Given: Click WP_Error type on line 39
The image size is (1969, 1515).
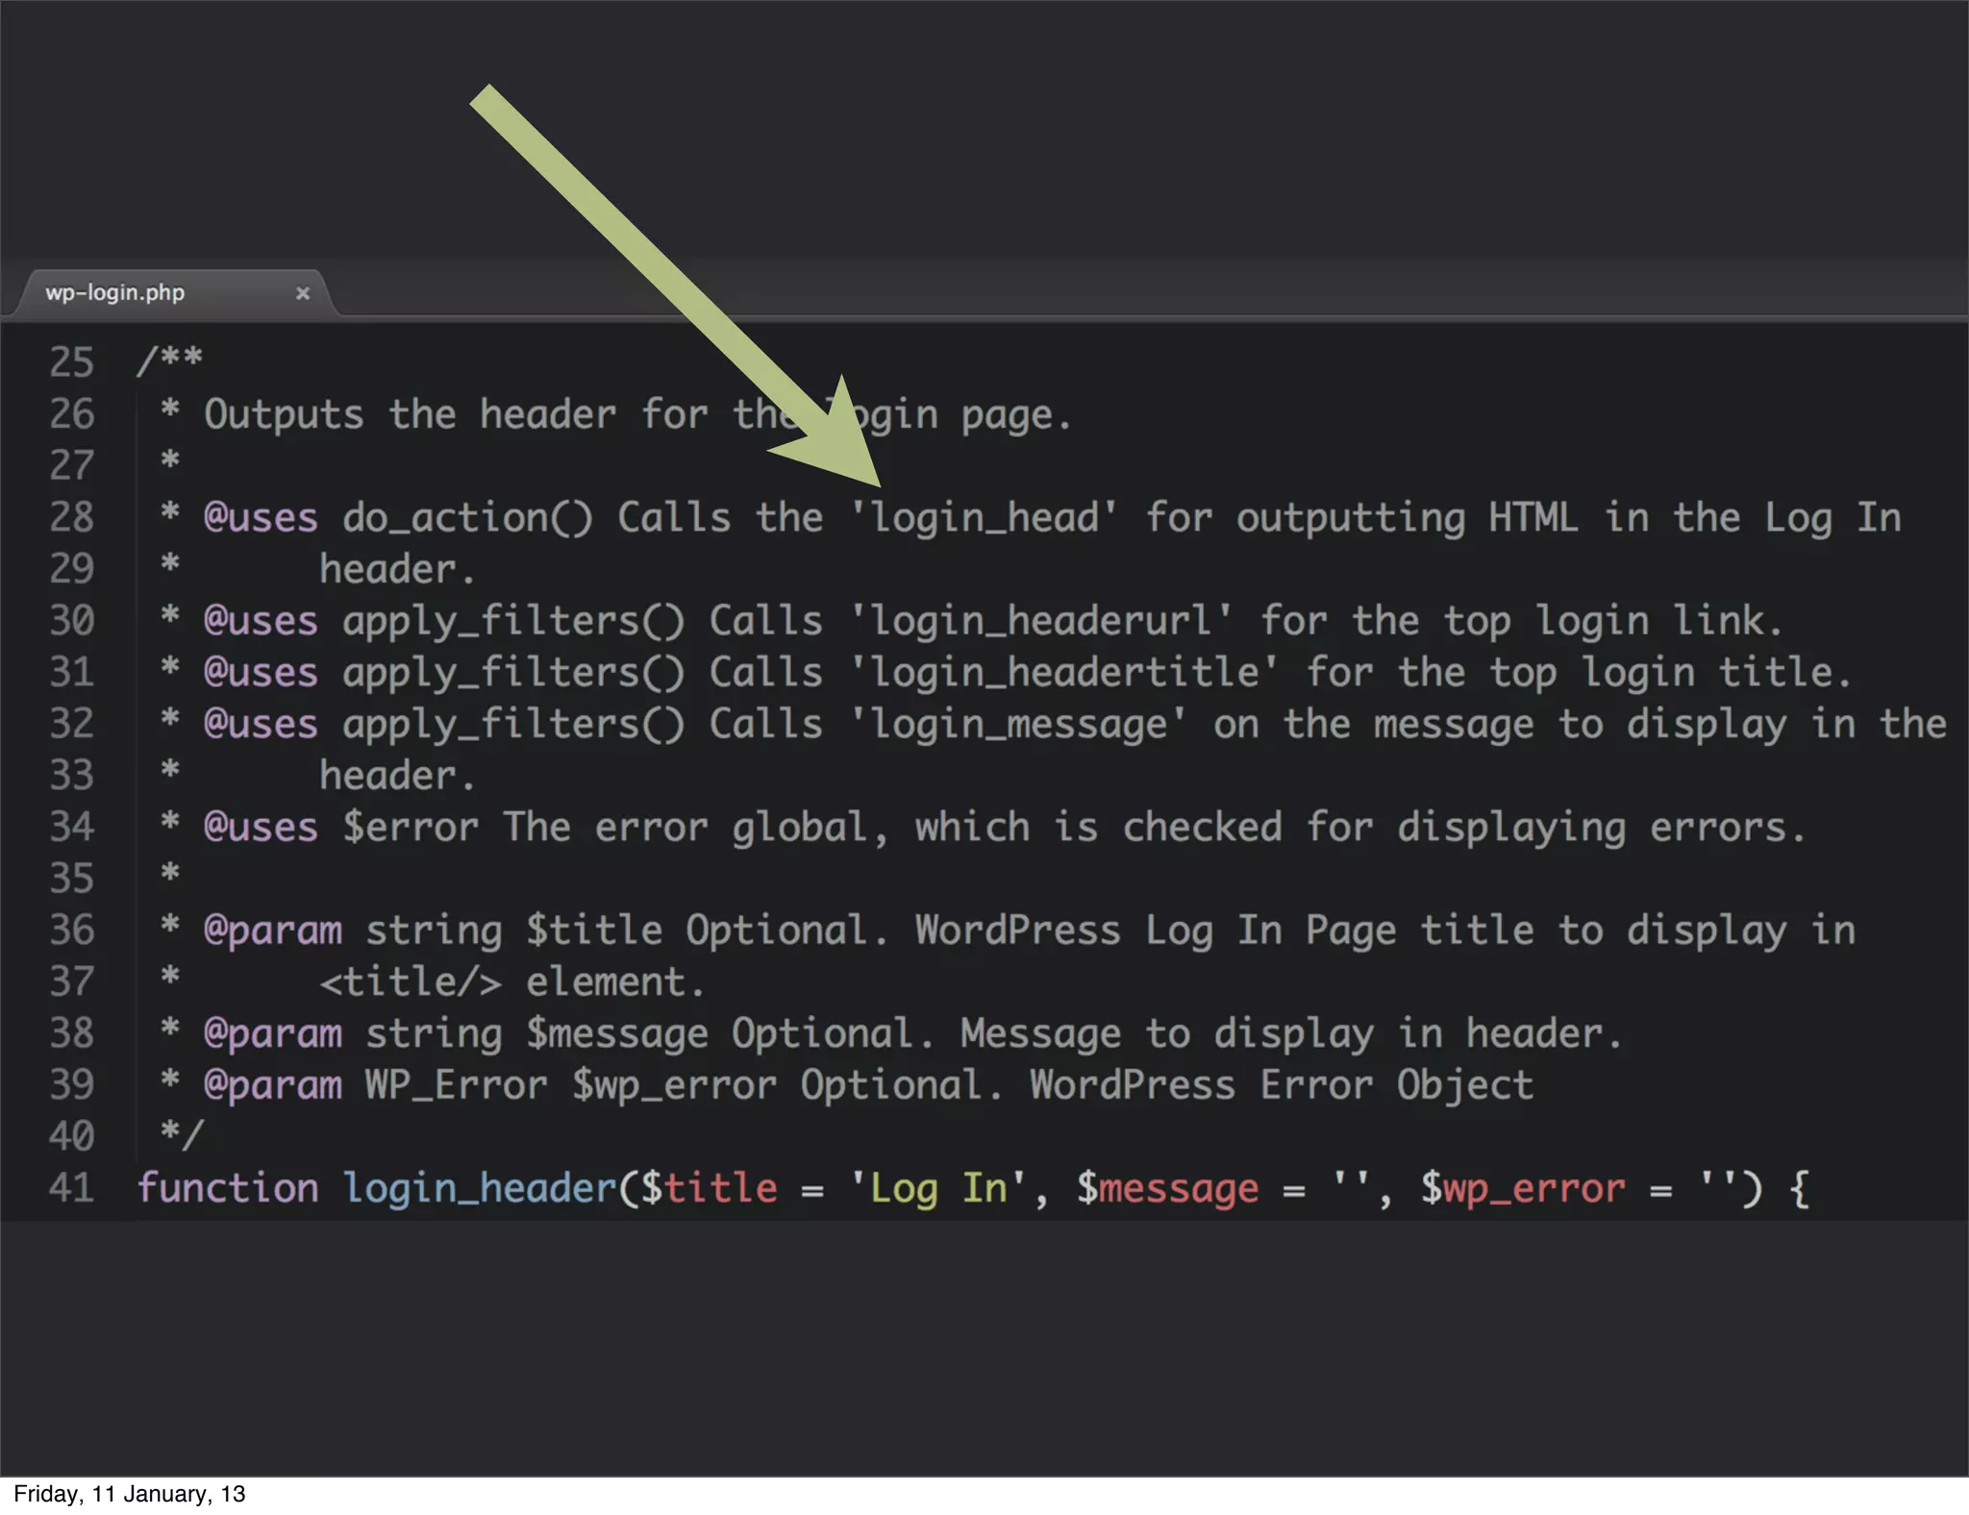Looking at the screenshot, I should (x=456, y=1085).
